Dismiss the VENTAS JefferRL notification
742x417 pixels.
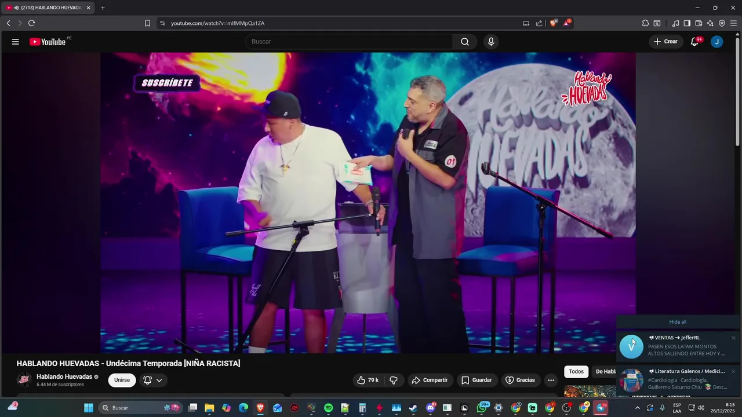(733, 338)
